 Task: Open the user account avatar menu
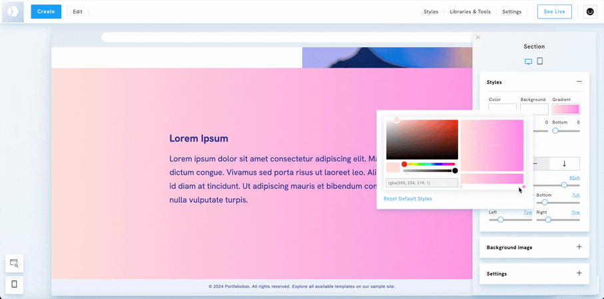click(x=589, y=11)
